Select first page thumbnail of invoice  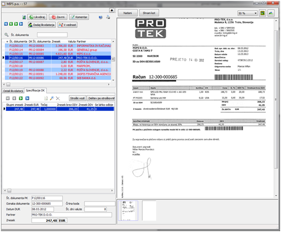128,211
